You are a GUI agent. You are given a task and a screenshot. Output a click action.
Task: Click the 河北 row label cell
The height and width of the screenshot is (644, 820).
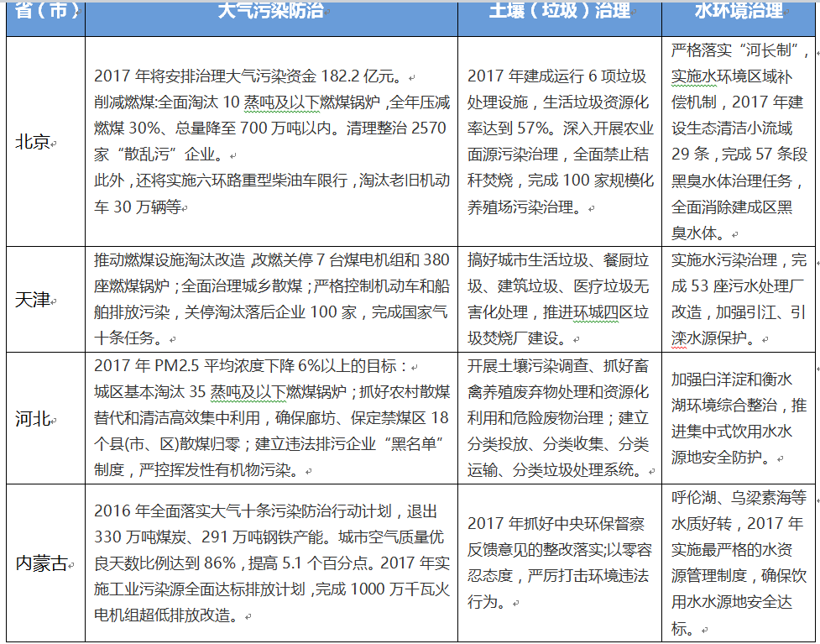pyautogui.click(x=35, y=418)
